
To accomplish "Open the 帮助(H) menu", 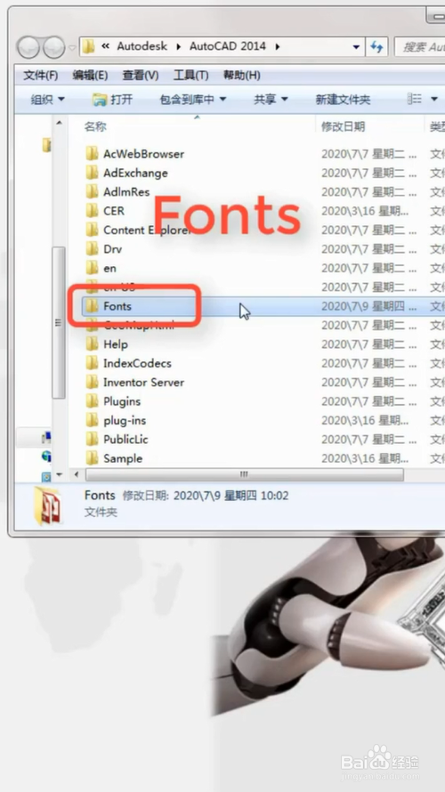I will 241,76.
